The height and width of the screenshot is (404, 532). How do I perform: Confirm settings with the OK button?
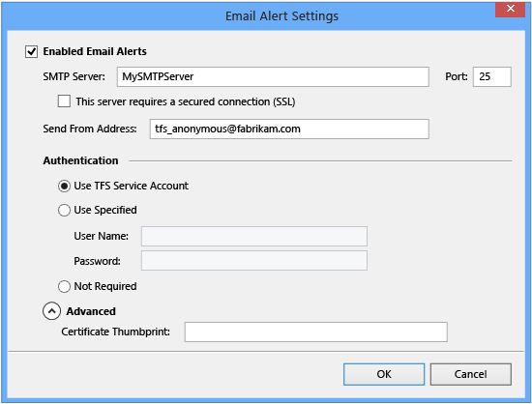384,374
